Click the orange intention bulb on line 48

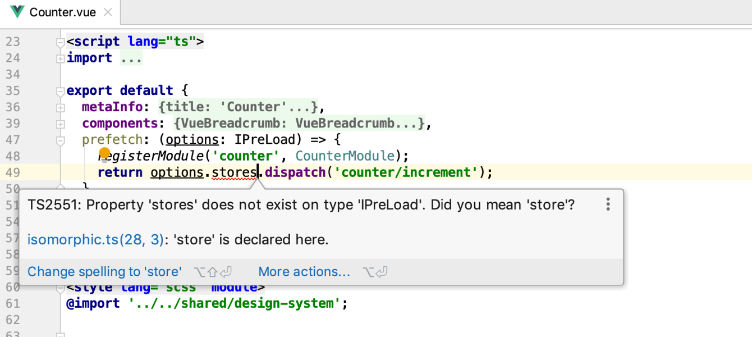click(104, 153)
